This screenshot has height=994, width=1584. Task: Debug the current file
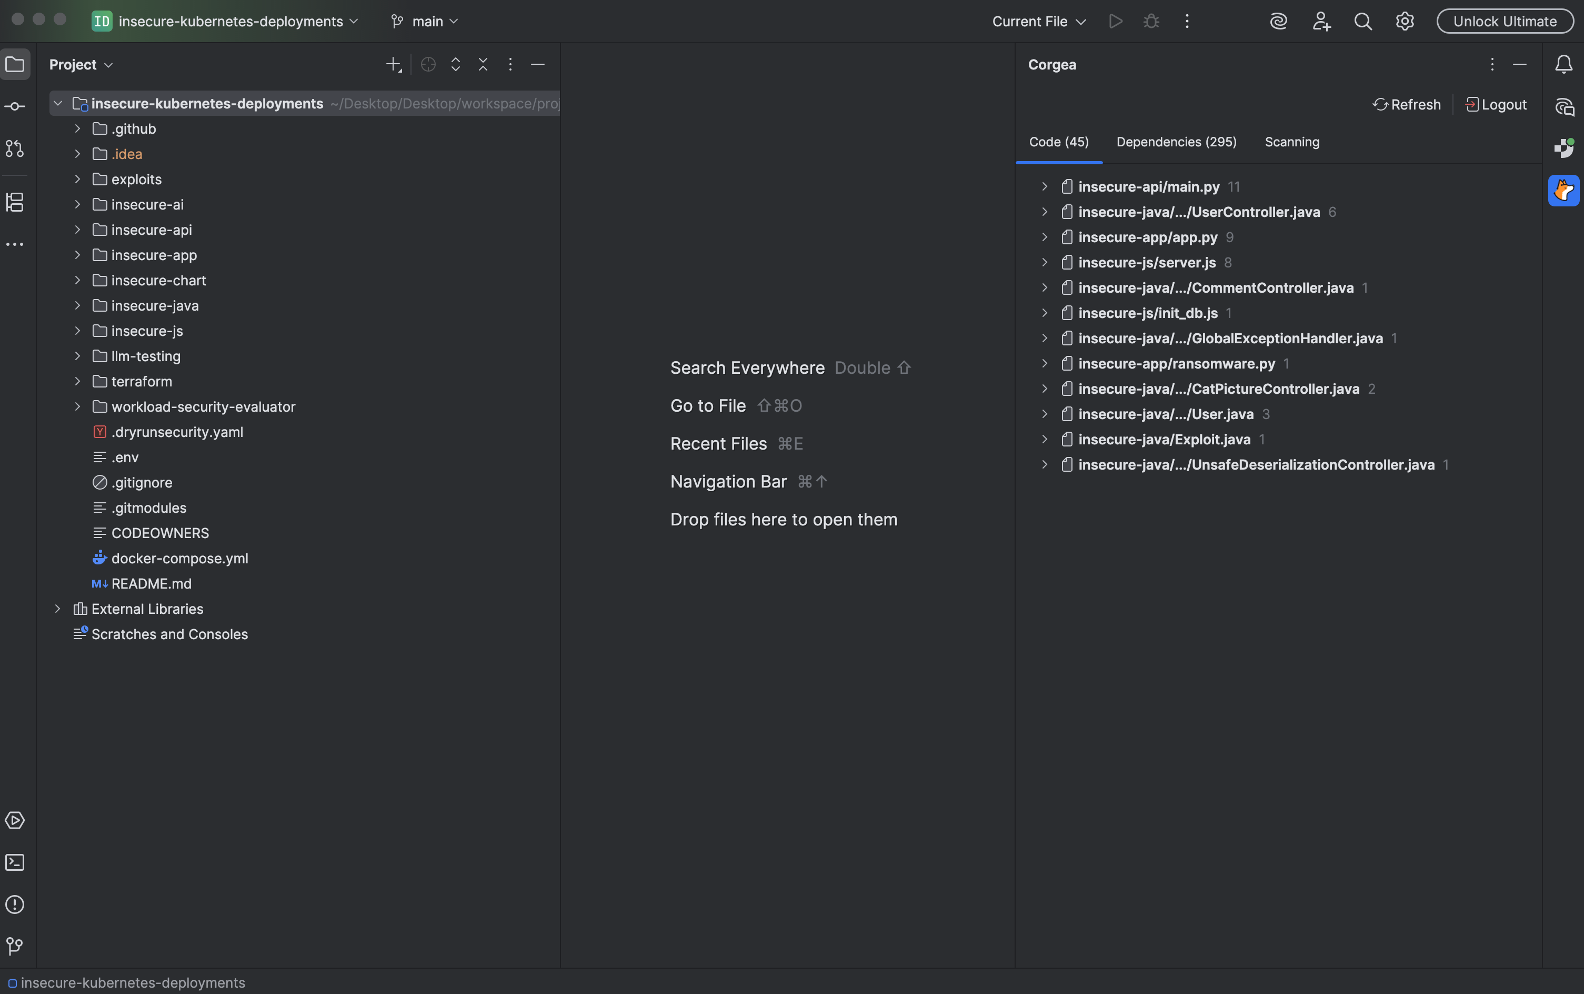[x=1151, y=22]
